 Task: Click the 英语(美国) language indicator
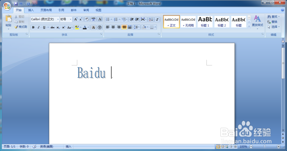47,147
